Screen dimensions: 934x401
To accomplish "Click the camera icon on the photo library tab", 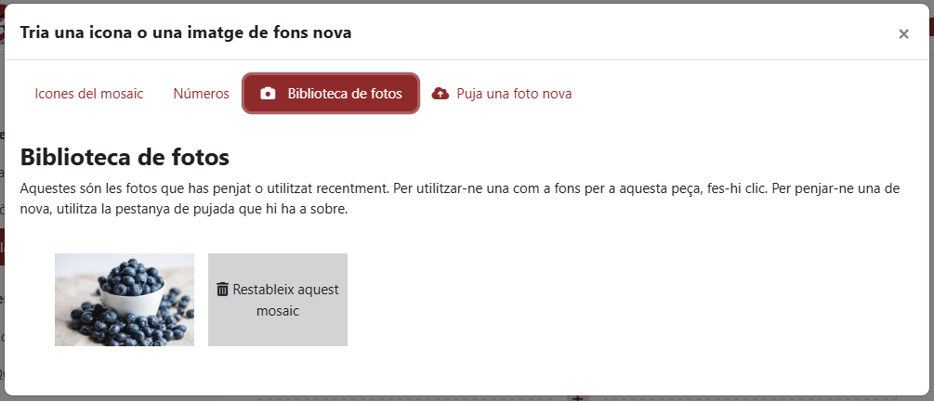I will coord(268,94).
